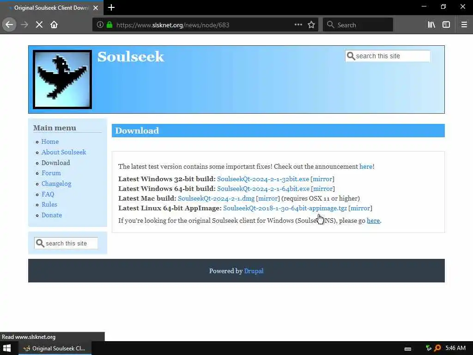Focus the browser Search box

click(358, 25)
